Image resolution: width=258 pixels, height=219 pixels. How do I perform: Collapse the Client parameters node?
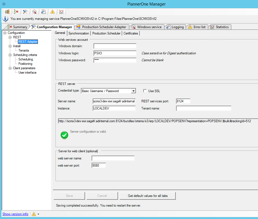[10, 68]
